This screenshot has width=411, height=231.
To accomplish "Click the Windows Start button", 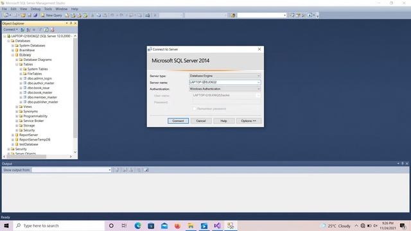I will pyautogui.click(x=6, y=225).
